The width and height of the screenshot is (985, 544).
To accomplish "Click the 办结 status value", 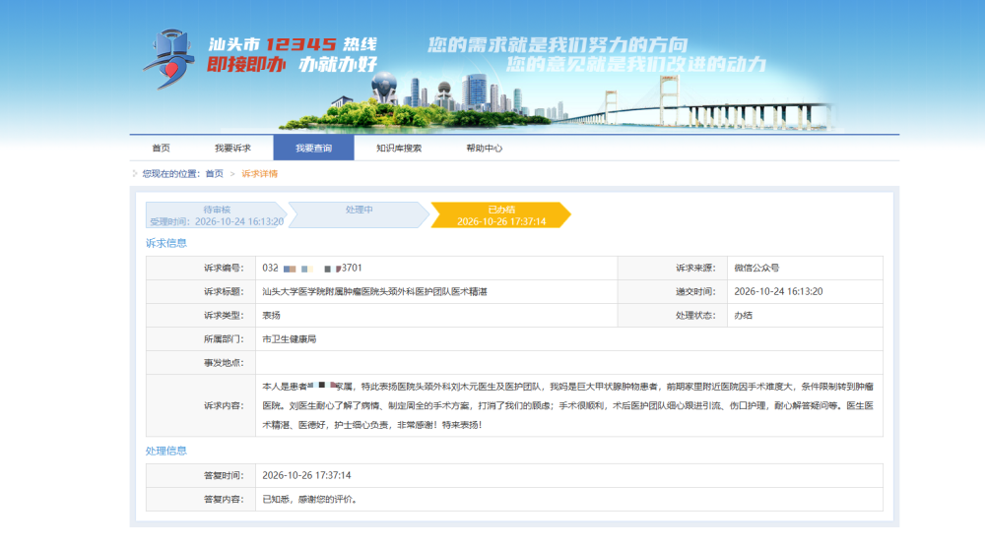I will click(743, 316).
